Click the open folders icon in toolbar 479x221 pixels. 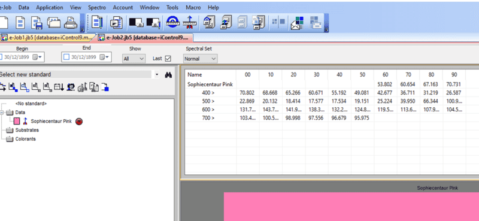pos(54,22)
